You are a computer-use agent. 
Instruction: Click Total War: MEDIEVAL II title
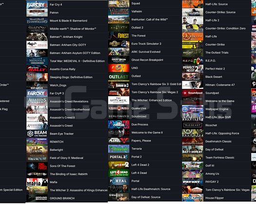click(77, 61)
